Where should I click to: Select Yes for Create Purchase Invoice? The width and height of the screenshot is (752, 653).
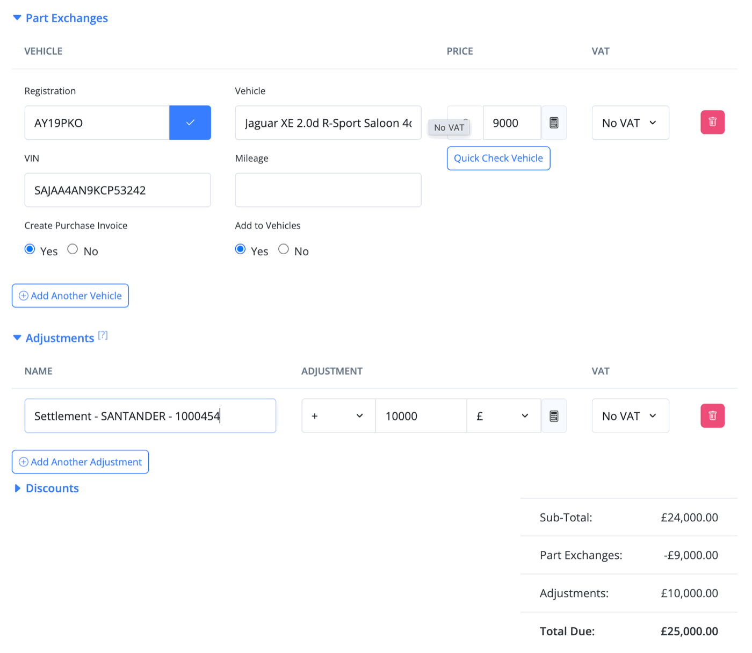tap(30, 249)
